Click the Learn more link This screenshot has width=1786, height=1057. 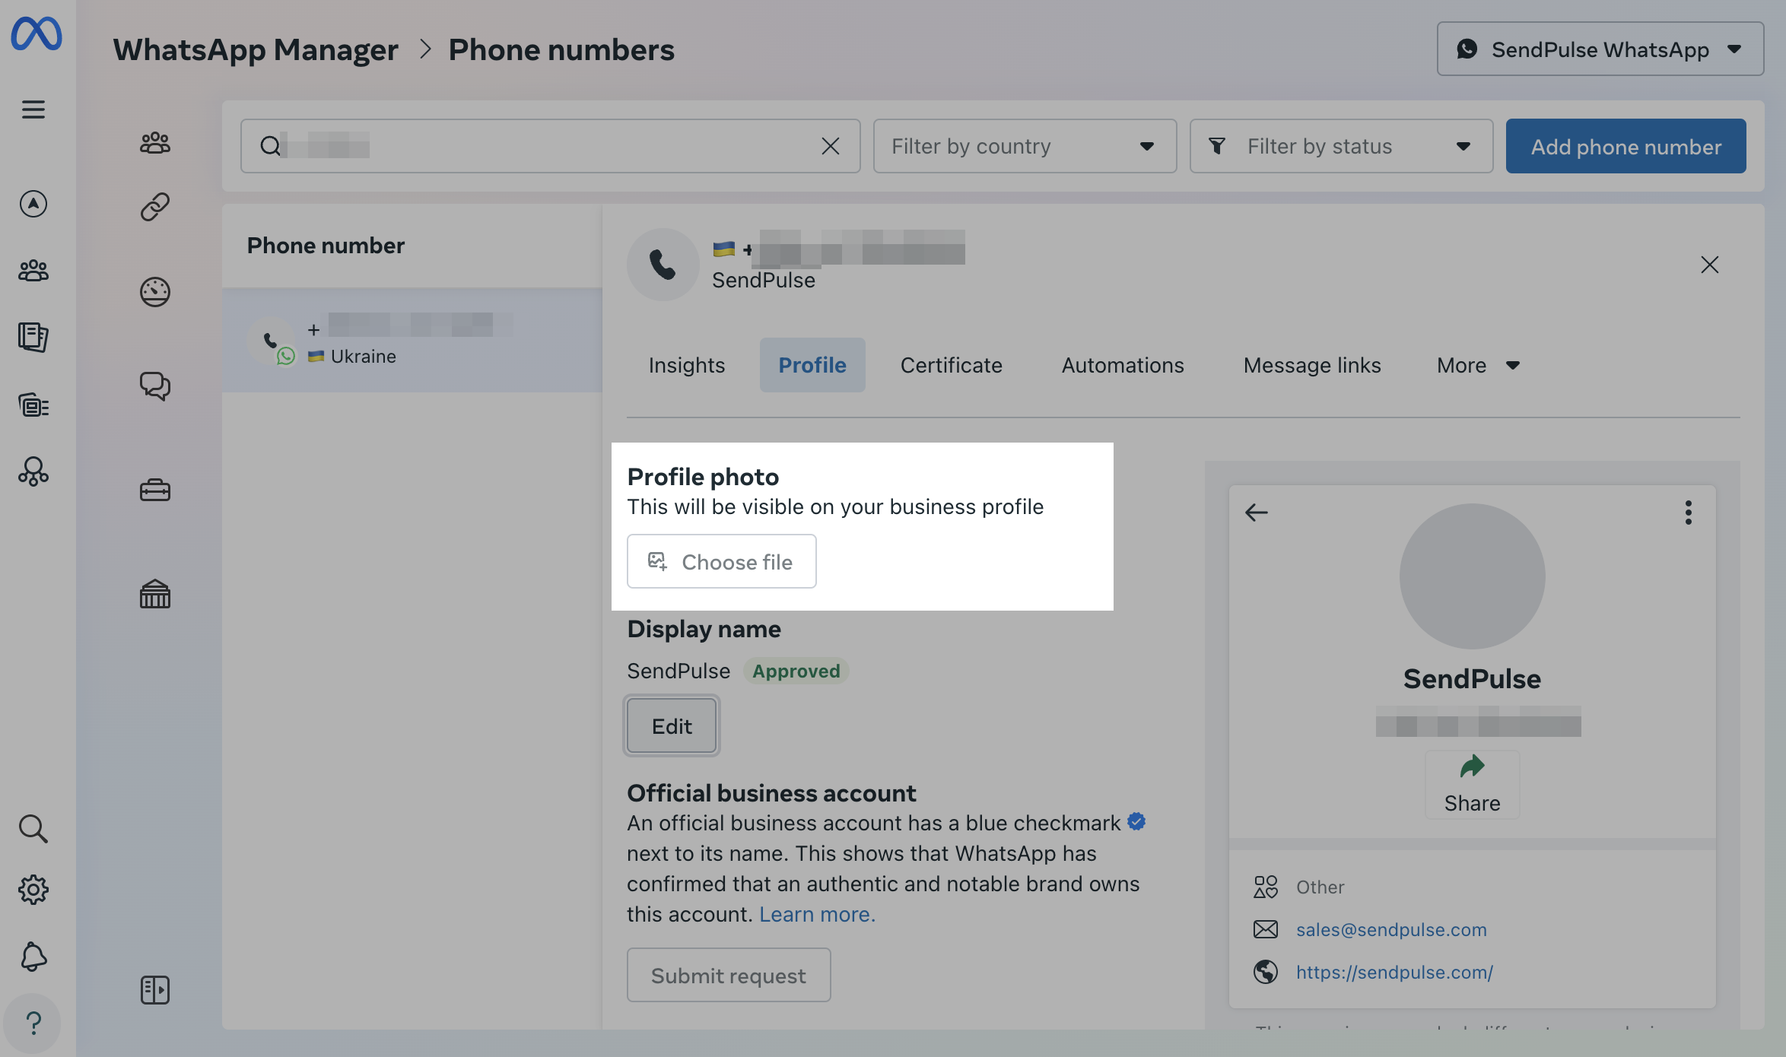[817, 914]
